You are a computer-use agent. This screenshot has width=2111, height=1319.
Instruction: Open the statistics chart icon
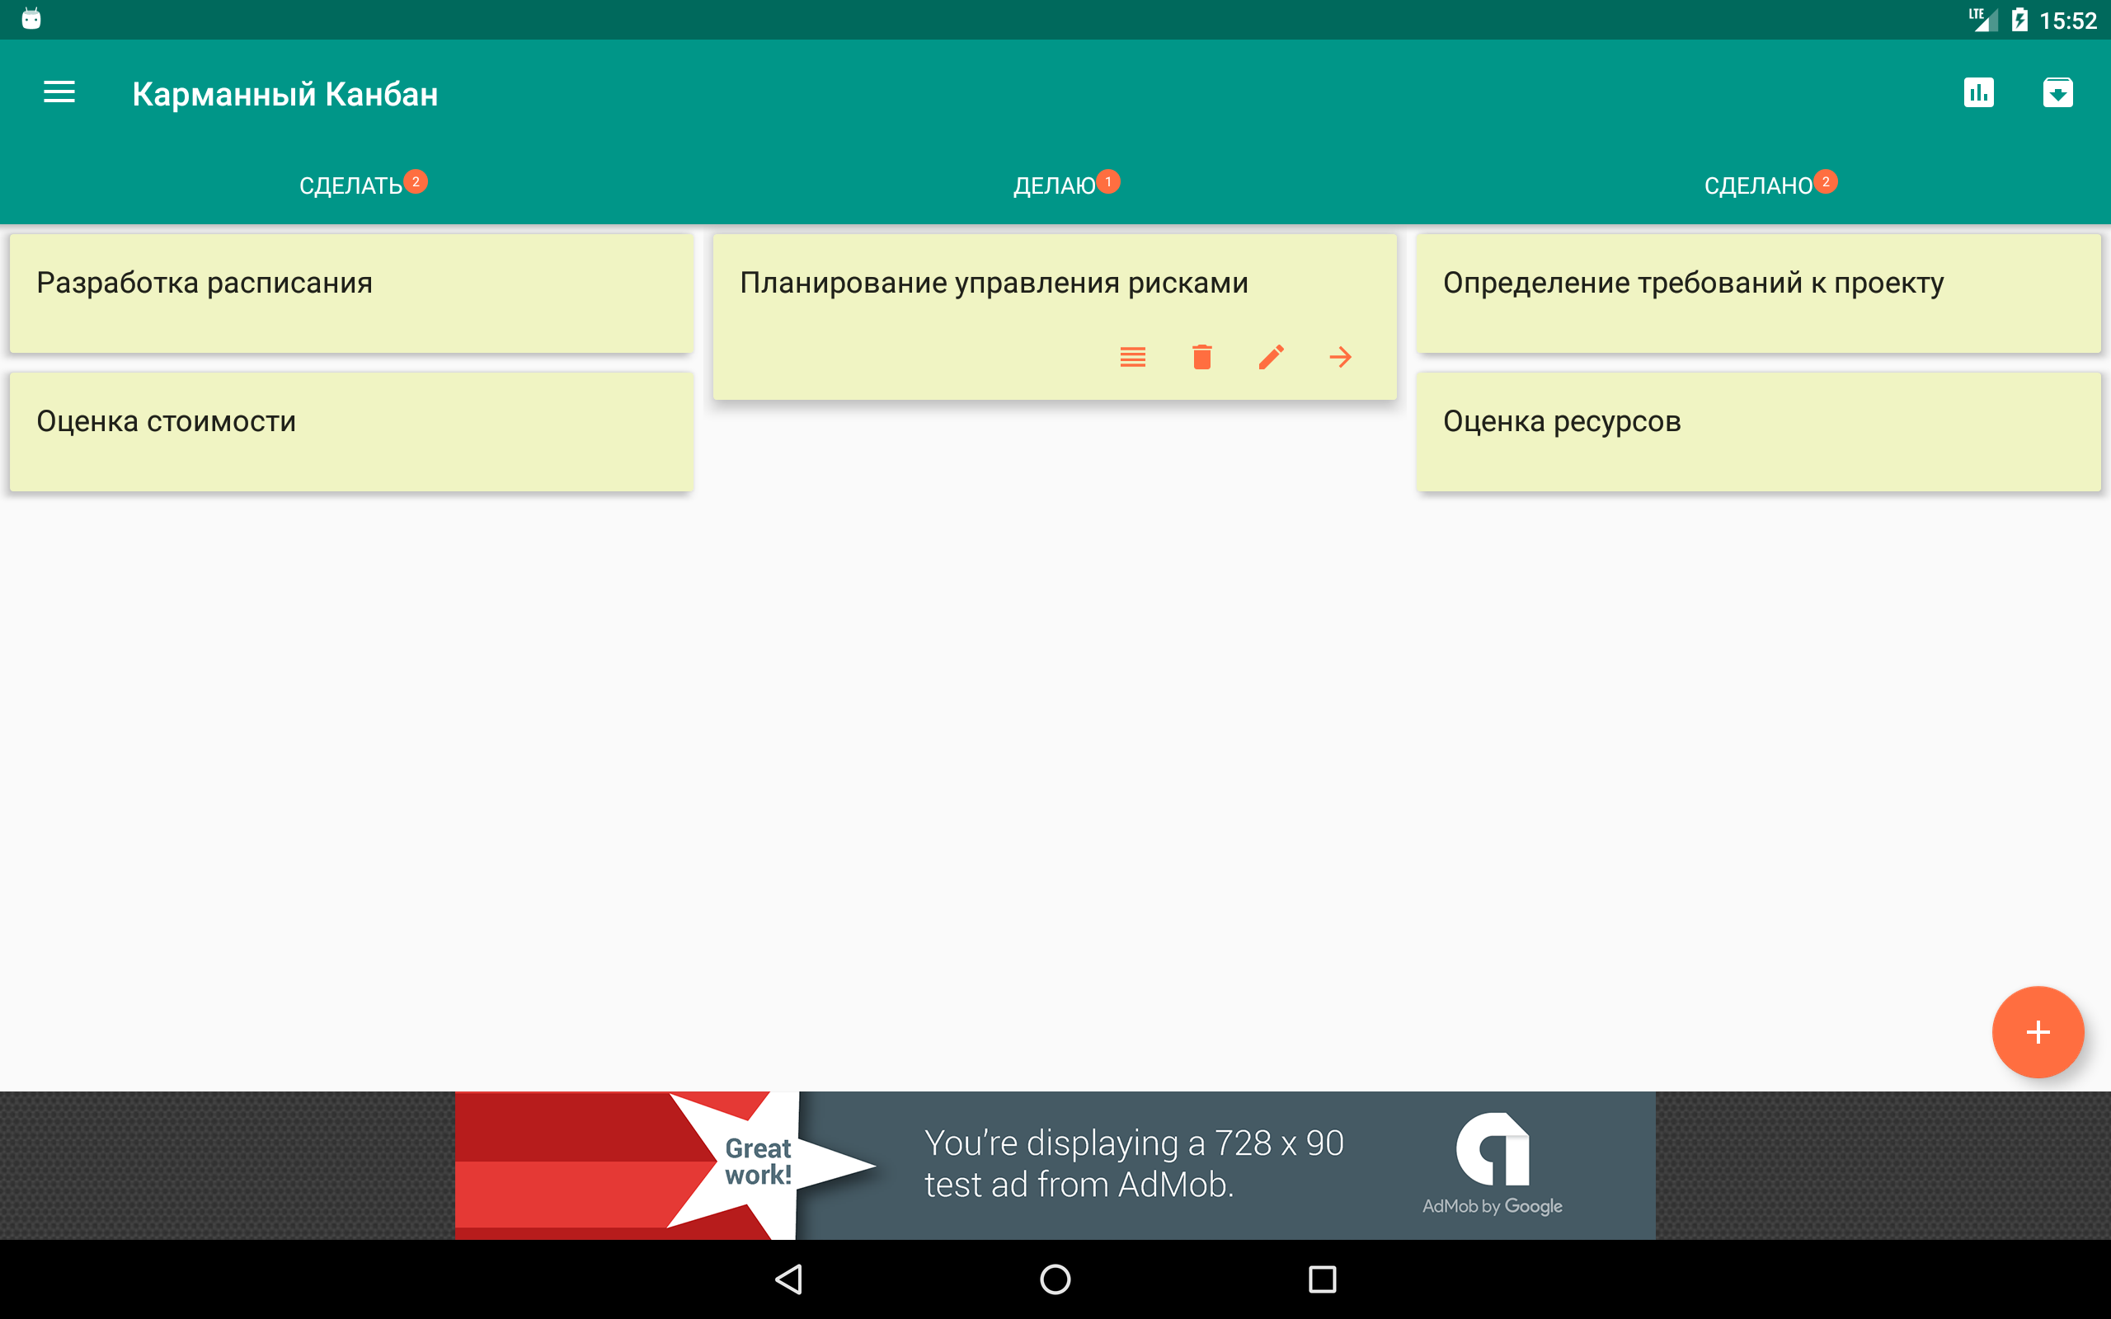tap(1977, 92)
